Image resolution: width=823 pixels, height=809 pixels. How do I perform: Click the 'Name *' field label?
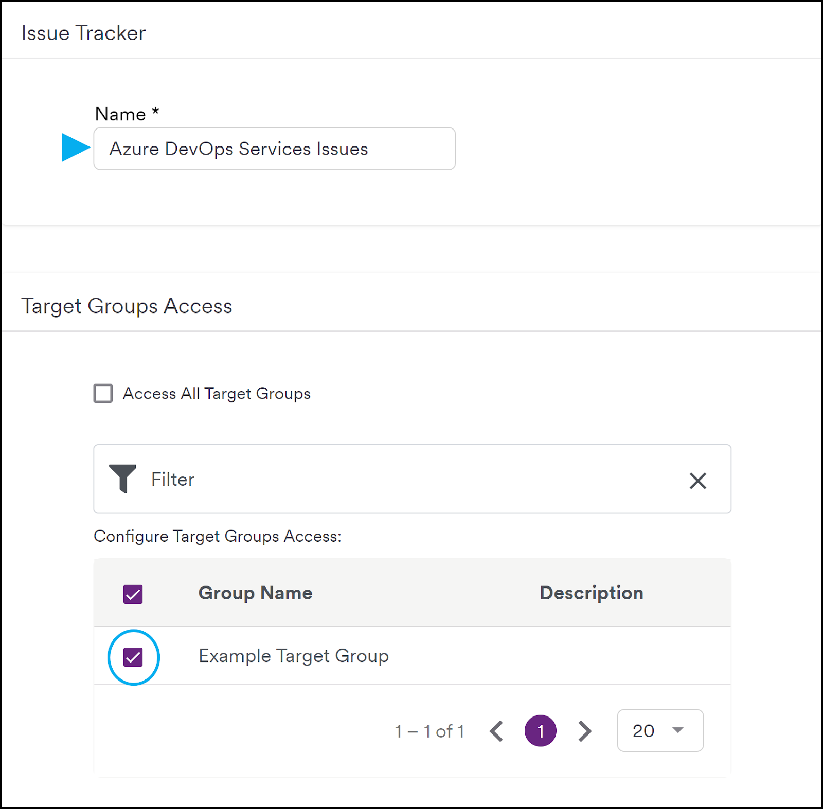tap(127, 114)
